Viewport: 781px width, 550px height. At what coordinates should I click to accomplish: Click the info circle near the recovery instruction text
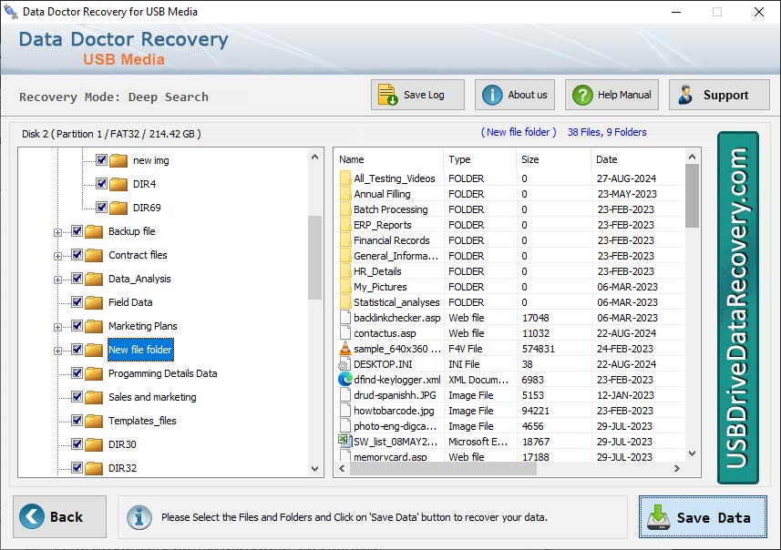click(x=139, y=517)
